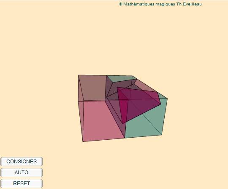The width and height of the screenshot is (228, 189).
Task: Click the rightmost vertex of the solid
Action: click(x=167, y=99)
